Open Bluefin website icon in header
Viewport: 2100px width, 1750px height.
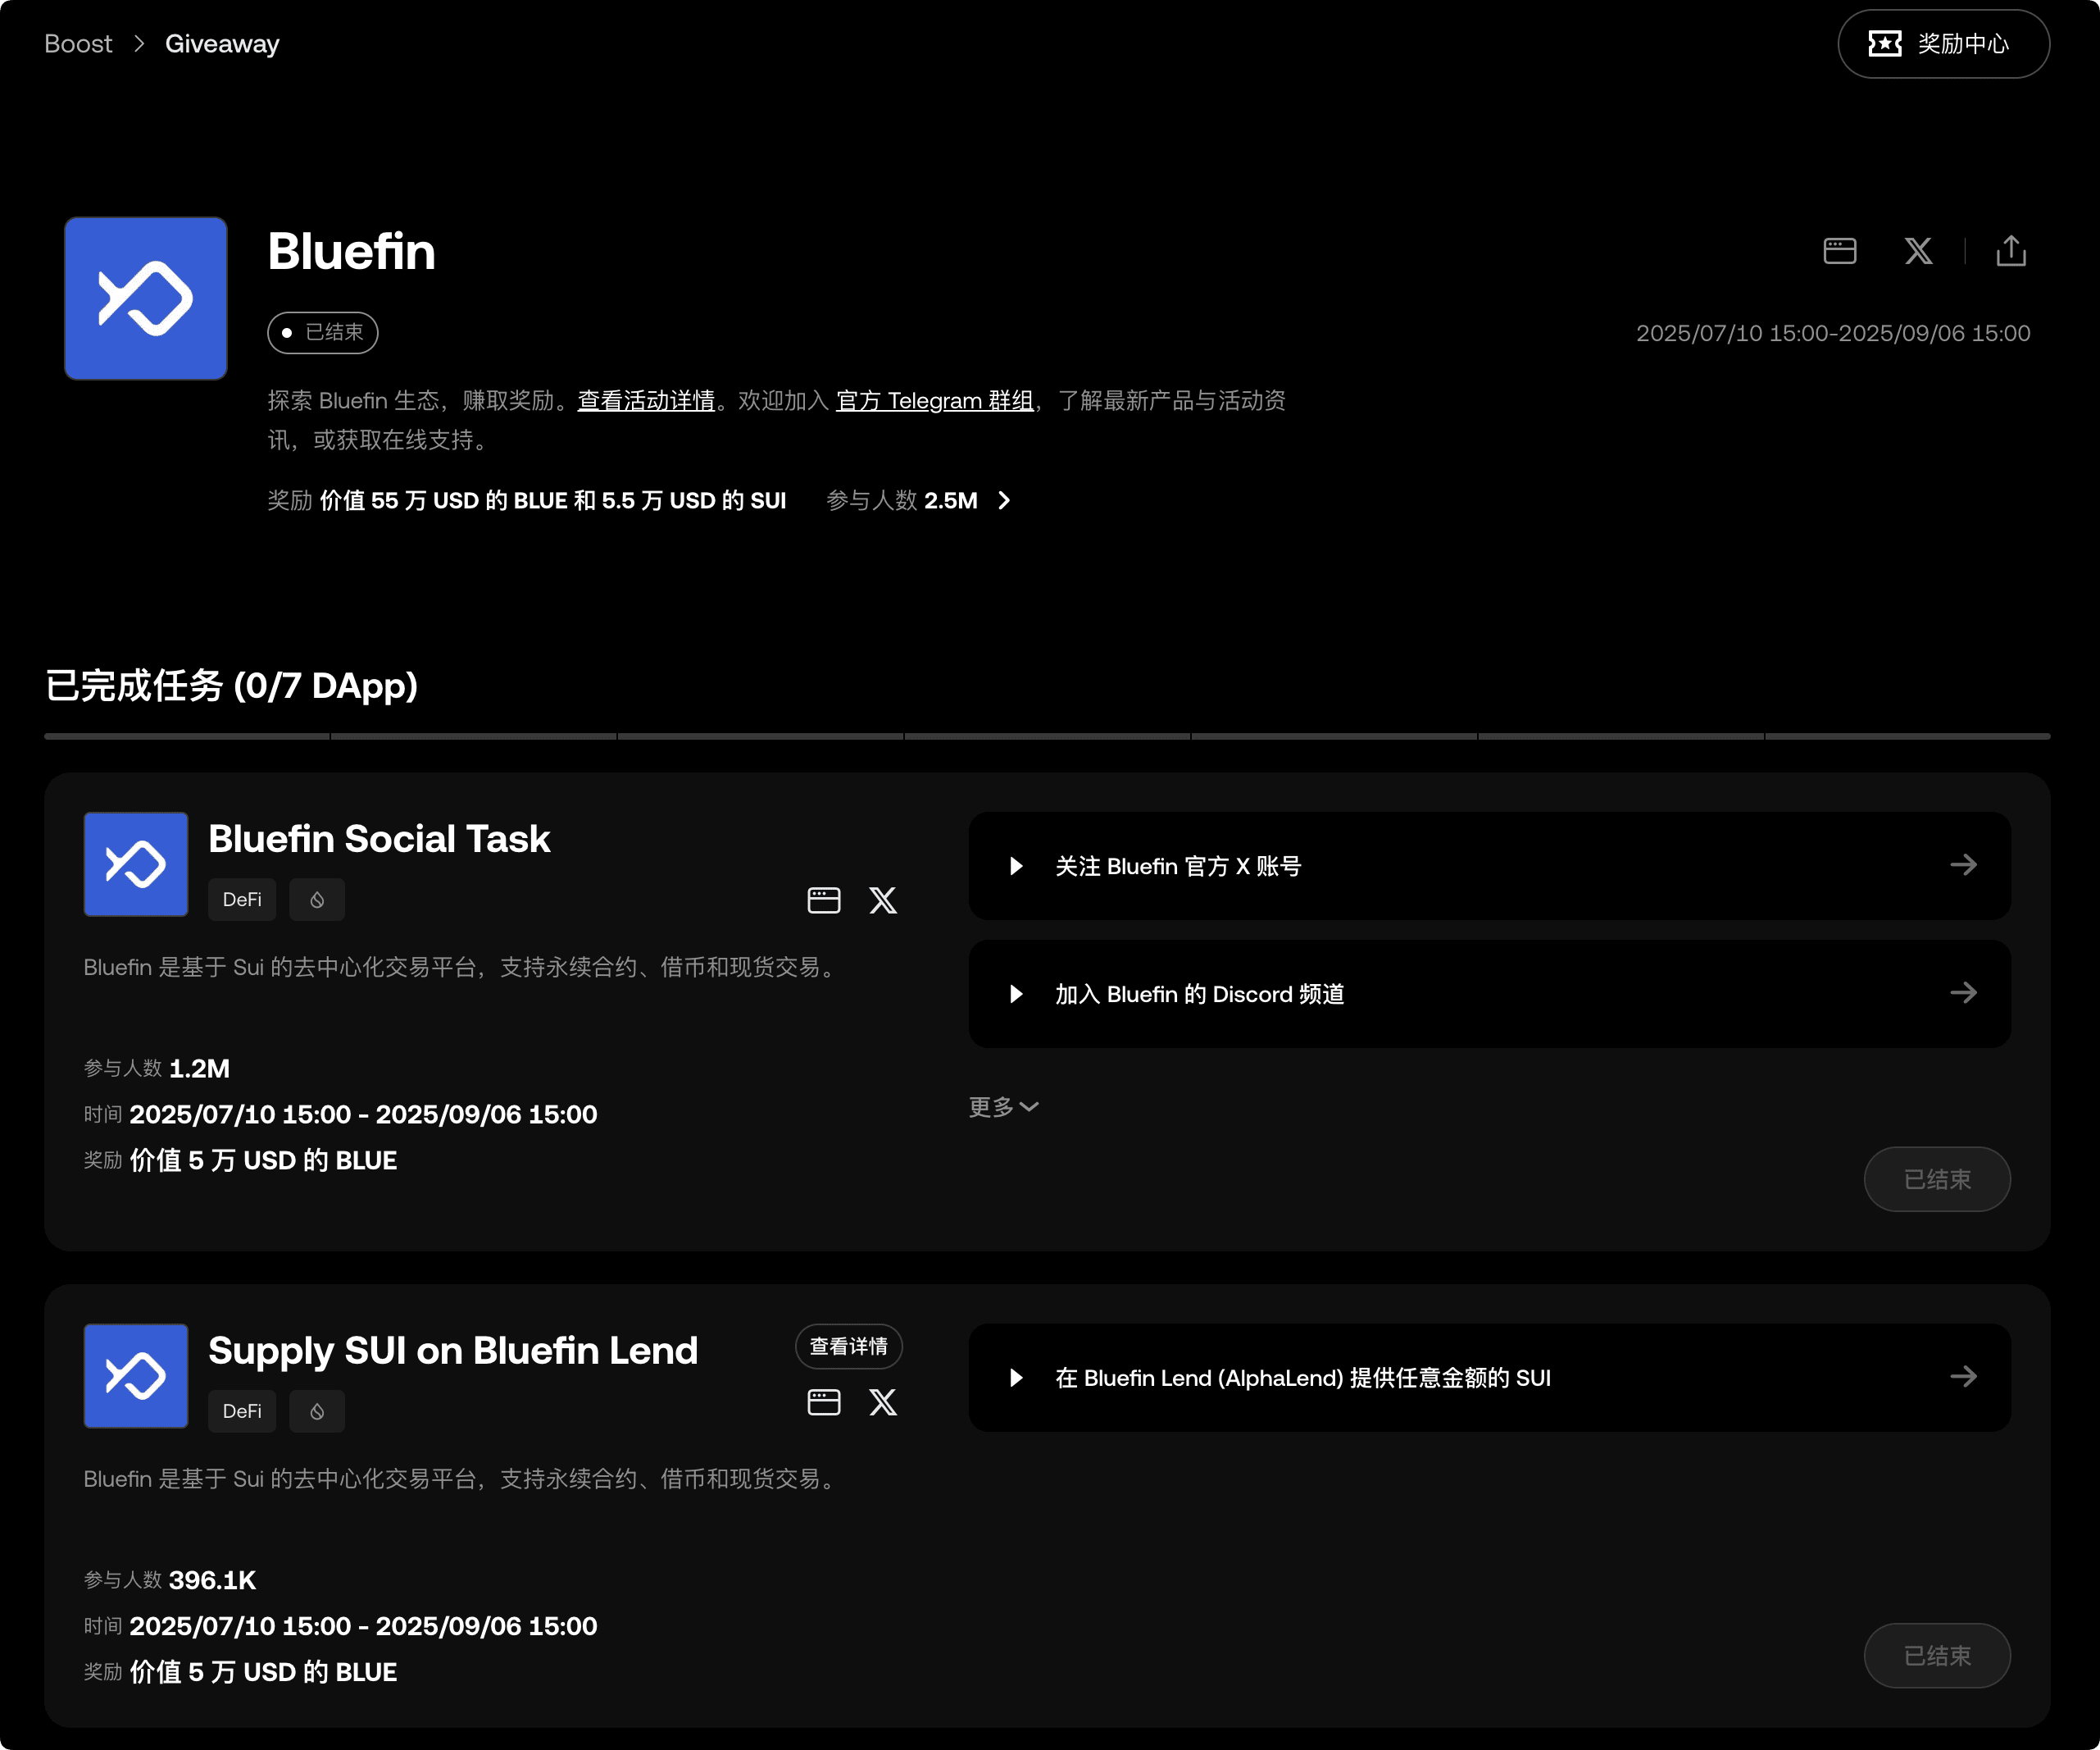(1839, 251)
